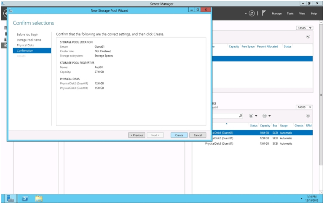Click the storage pools Status column header
This screenshot has width=325, height=205.
point(287,46)
